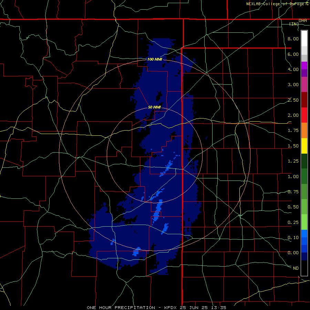Select the dark red swatch beside 2.50

coord(304,100)
